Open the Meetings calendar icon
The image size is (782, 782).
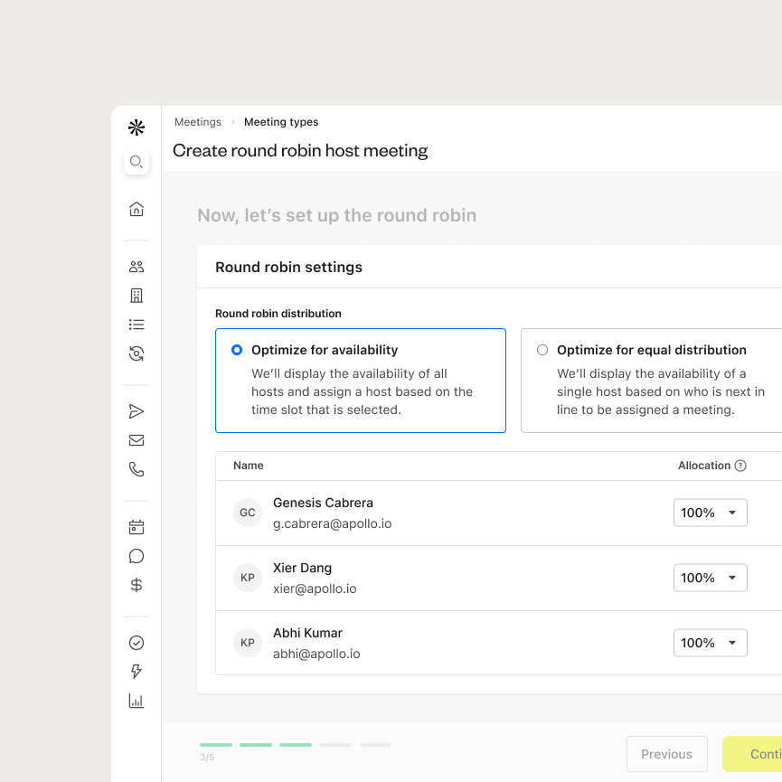click(x=137, y=527)
